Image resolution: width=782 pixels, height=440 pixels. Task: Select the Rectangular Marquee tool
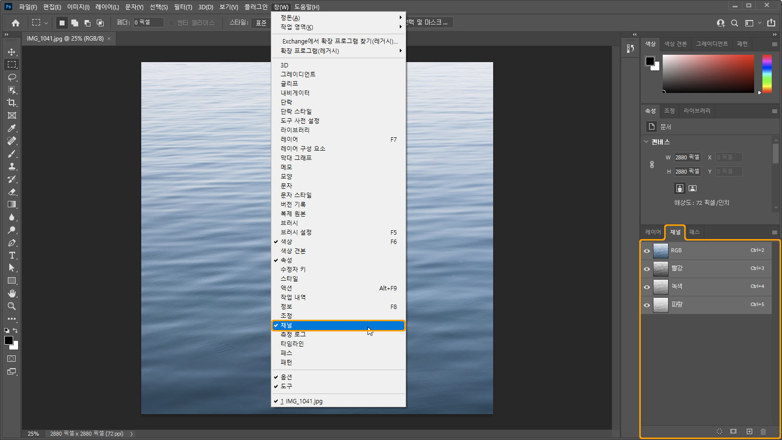(x=12, y=65)
